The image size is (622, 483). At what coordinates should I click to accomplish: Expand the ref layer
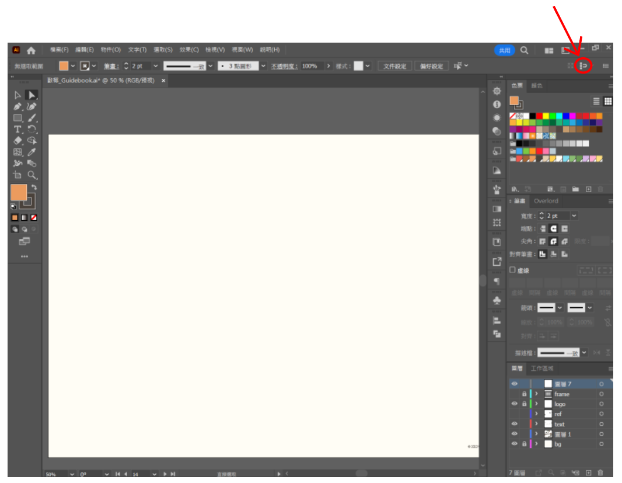click(x=536, y=413)
